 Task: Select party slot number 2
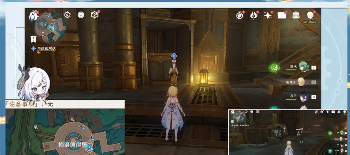point(314,82)
